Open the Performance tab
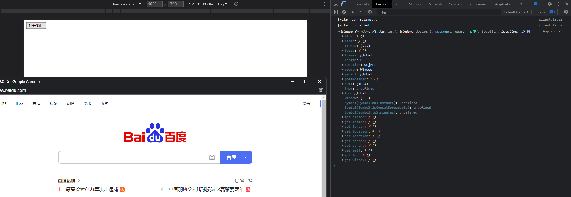 pos(478,4)
